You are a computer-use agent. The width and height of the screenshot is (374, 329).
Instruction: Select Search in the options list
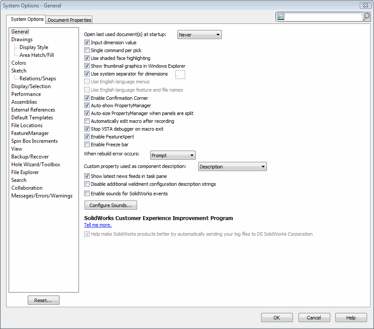tap(19, 180)
